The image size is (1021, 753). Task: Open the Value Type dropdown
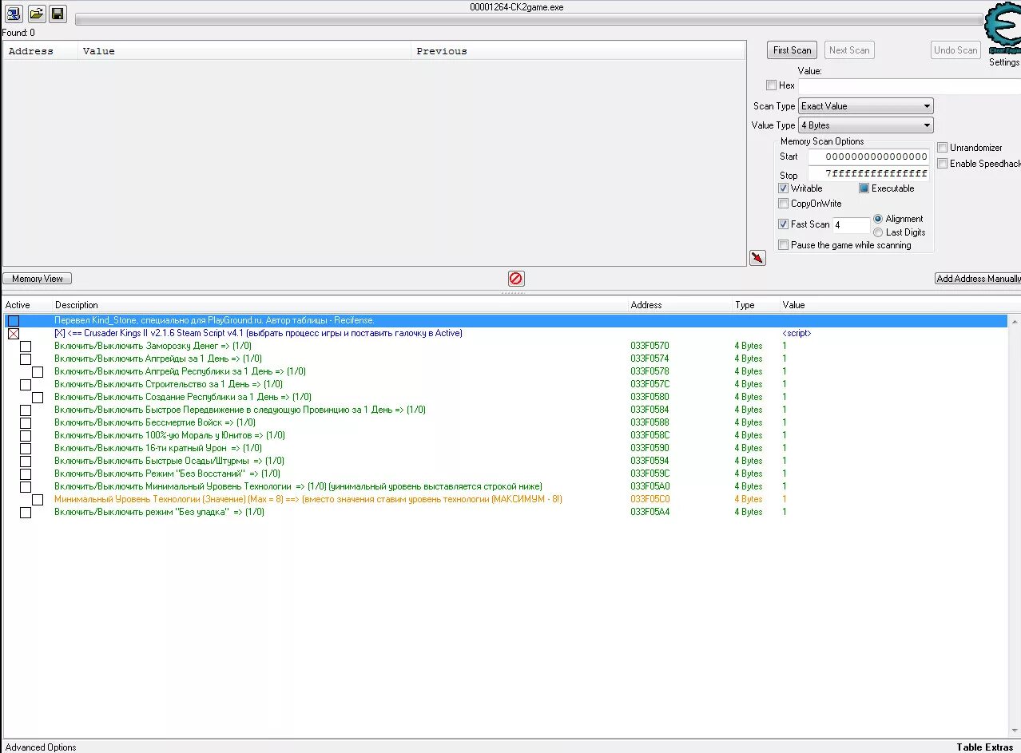pyautogui.click(x=865, y=125)
